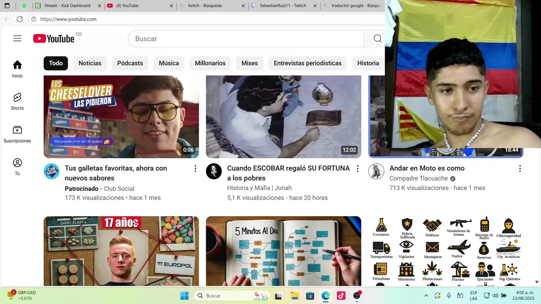Open Microsoft Store from the taskbar
The height and width of the screenshot is (304, 541).
click(x=310, y=296)
